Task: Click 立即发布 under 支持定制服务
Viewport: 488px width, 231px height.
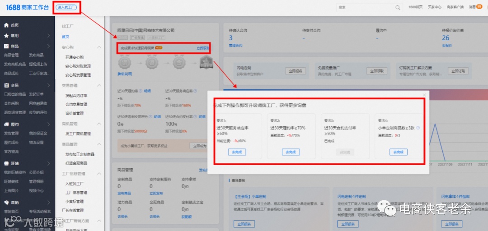Action: [156, 194]
